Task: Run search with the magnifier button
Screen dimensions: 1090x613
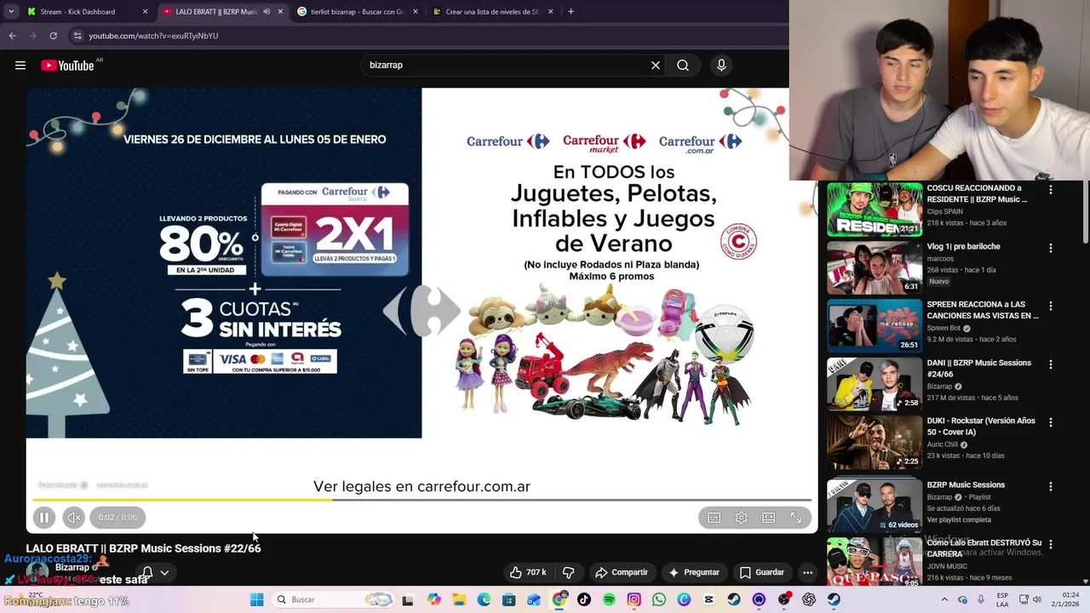Action: click(683, 66)
